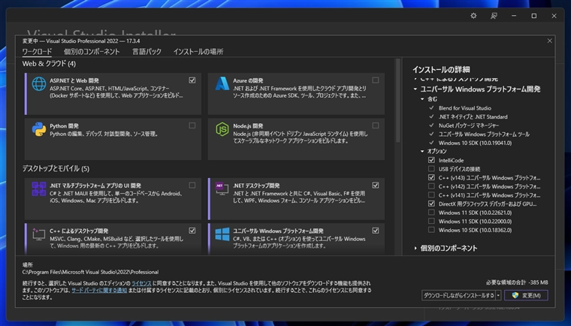Click the Node.js hexagon logo icon

222,129
